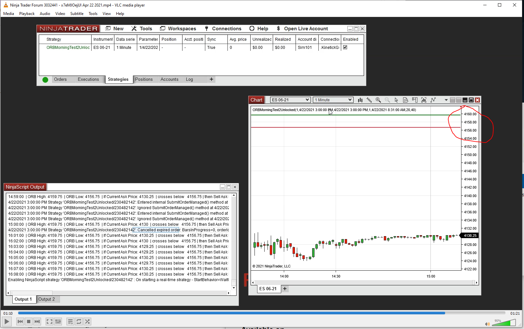The height and width of the screenshot is (329, 524).
Task: Open the chart Strategies icon
Action: [x=433, y=100]
